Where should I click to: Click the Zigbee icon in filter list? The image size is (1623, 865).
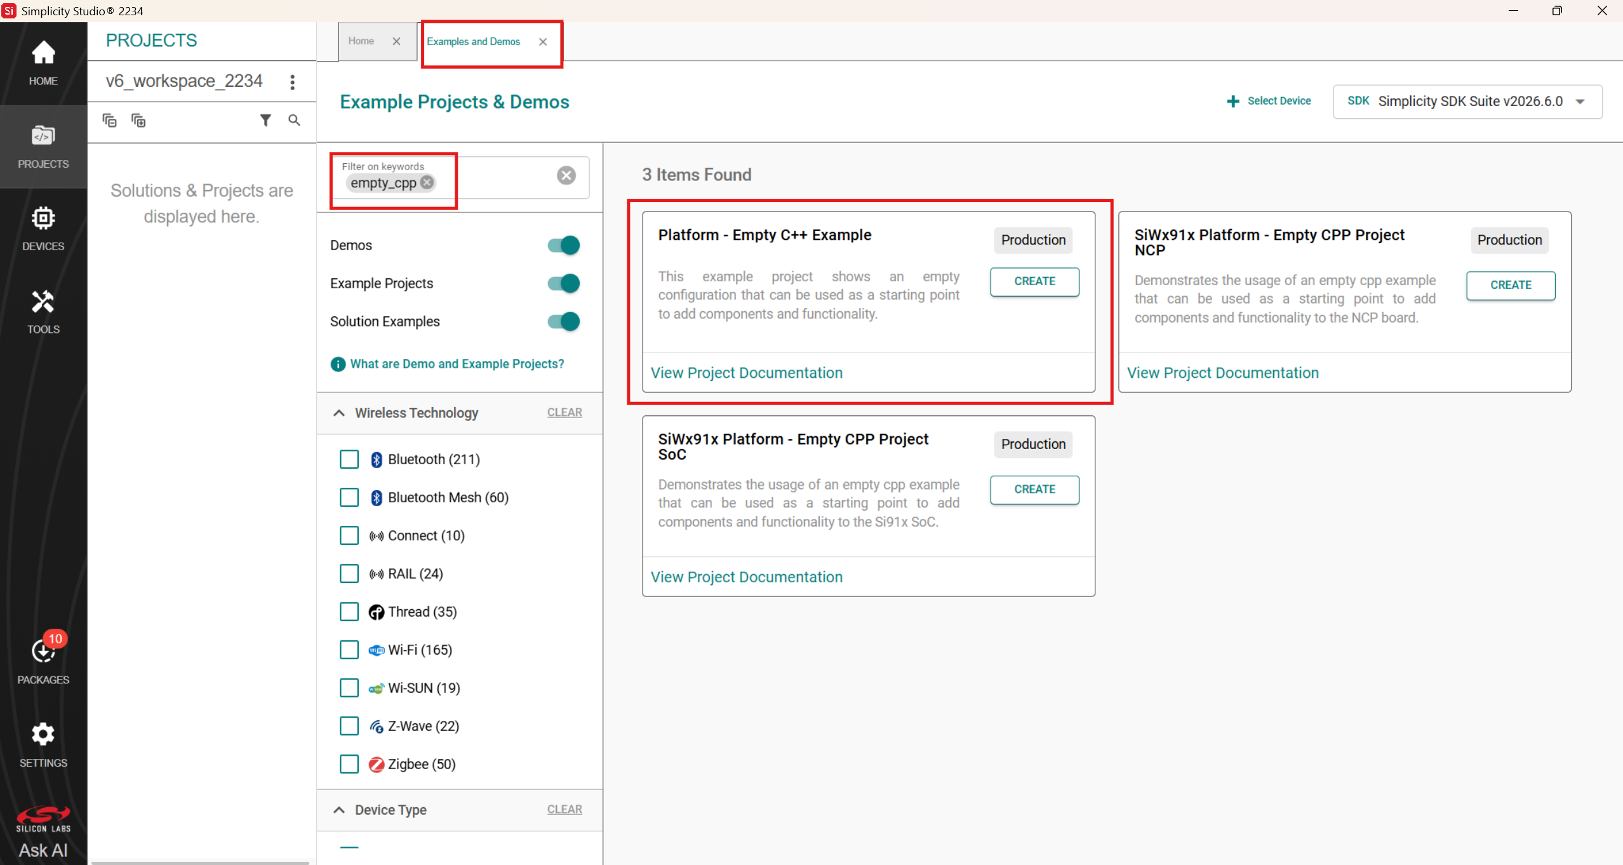click(377, 764)
